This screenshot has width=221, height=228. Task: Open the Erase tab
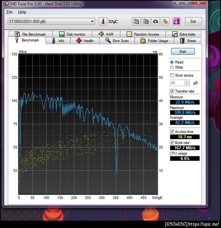pyautogui.click(x=188, y=41)
